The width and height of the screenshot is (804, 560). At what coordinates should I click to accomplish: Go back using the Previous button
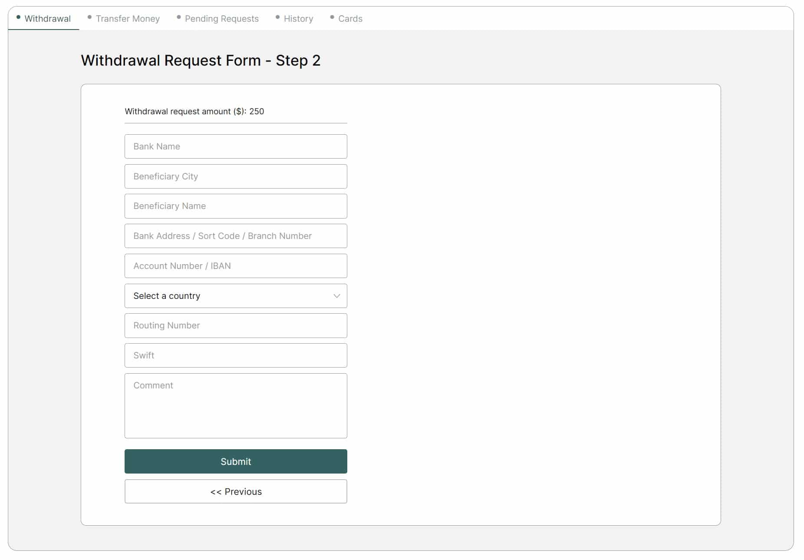(236, 491)
